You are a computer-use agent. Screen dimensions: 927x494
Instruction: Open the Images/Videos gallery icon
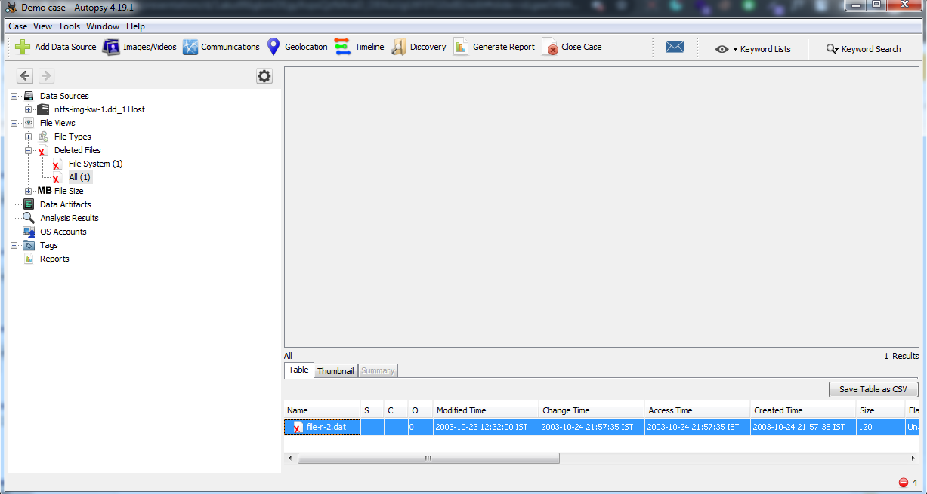coord(111,47)
